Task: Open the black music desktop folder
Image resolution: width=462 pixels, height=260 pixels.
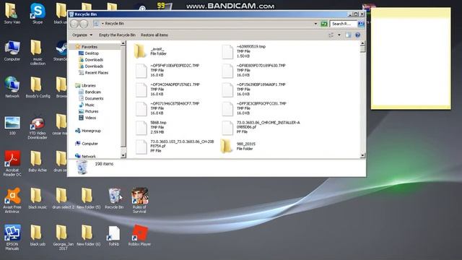Action: (38, 199)
